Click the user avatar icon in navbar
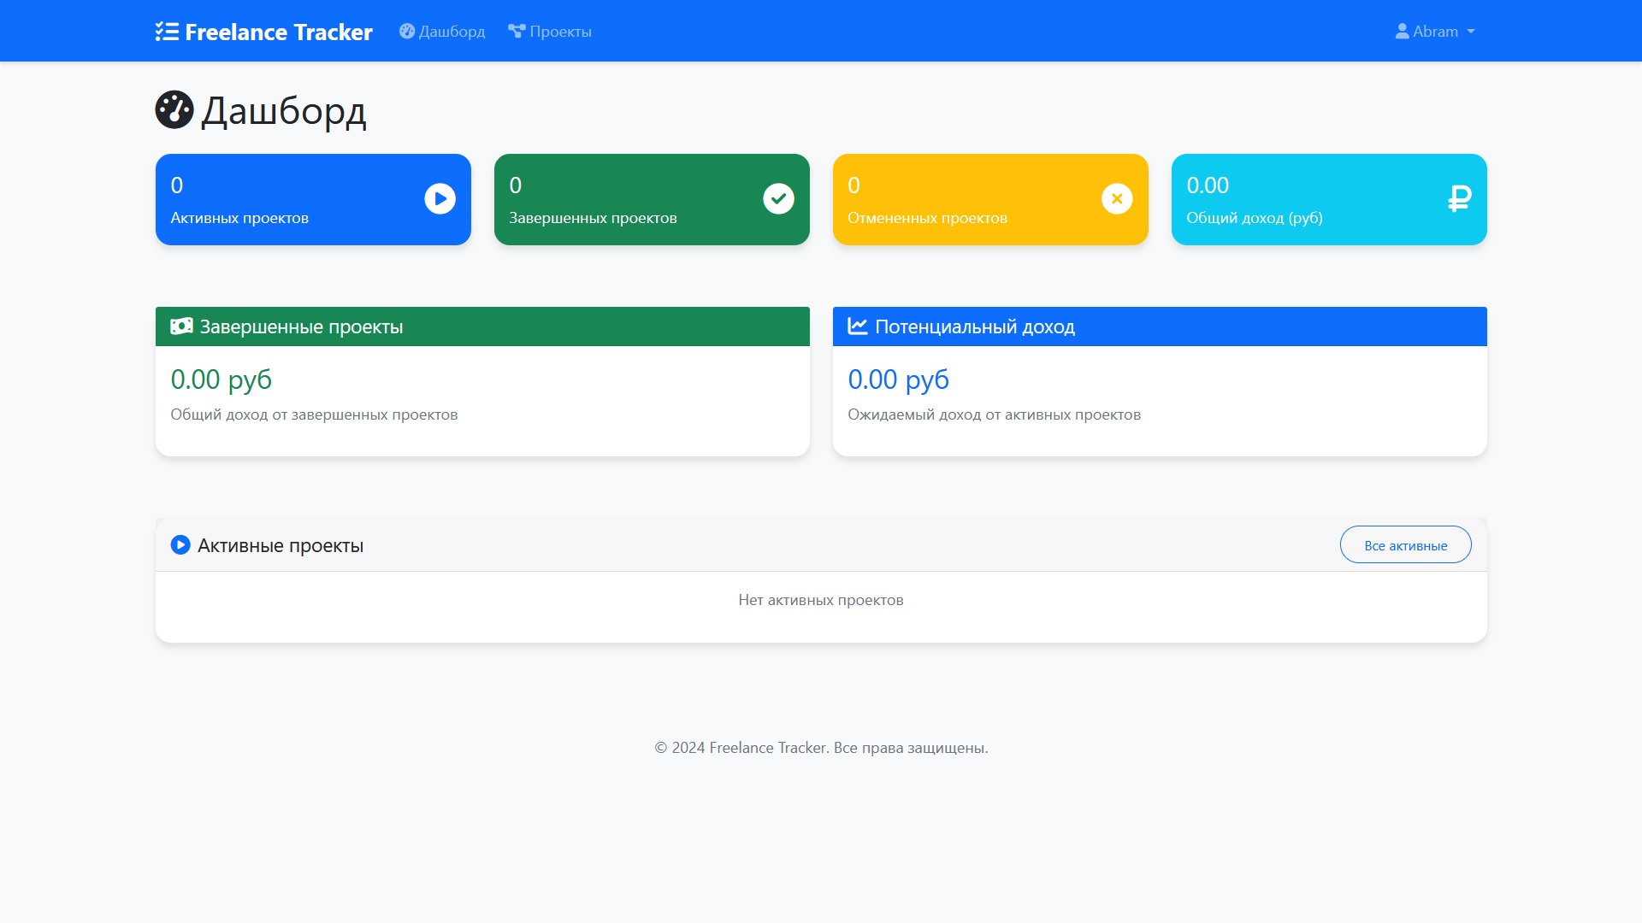 (x=1402, y=32)
